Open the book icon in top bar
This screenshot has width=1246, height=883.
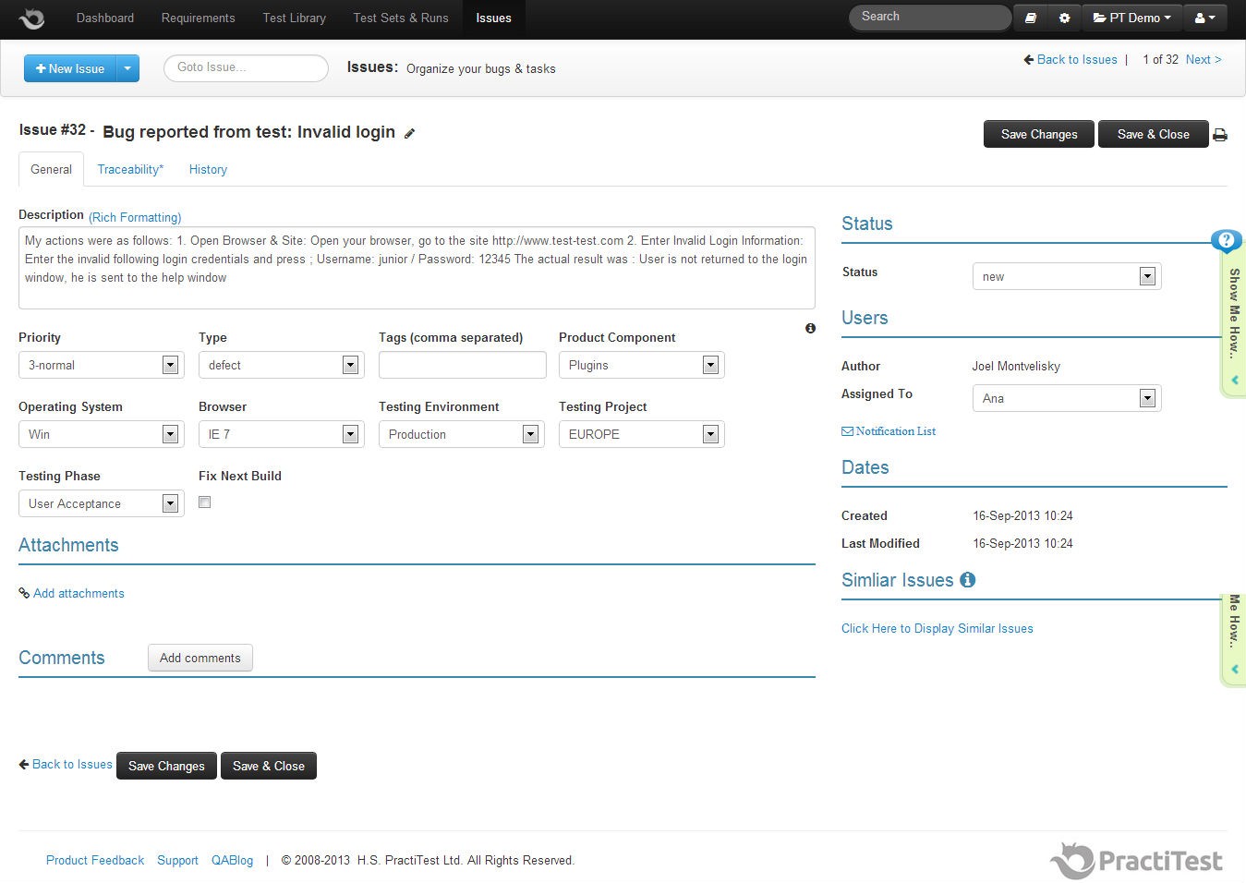coord(1031,18)
